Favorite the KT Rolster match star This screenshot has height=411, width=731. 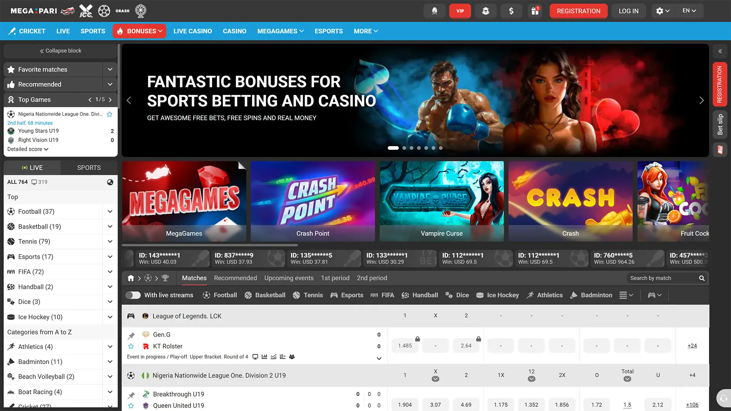[131, 346]
